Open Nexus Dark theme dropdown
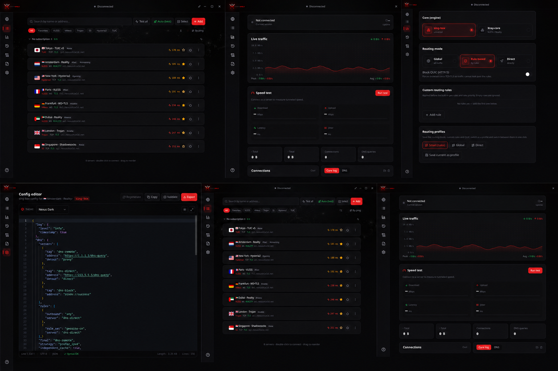The height and width of the screenshot is (371, 558). click(52, 209)
